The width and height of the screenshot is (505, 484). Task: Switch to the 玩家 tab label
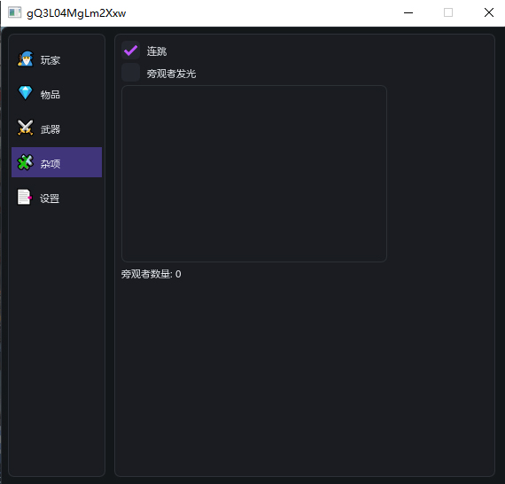[x=50, y=60]
